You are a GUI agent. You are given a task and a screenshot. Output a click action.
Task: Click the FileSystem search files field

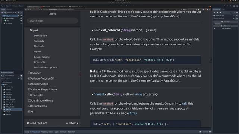(x=10, y=79)
